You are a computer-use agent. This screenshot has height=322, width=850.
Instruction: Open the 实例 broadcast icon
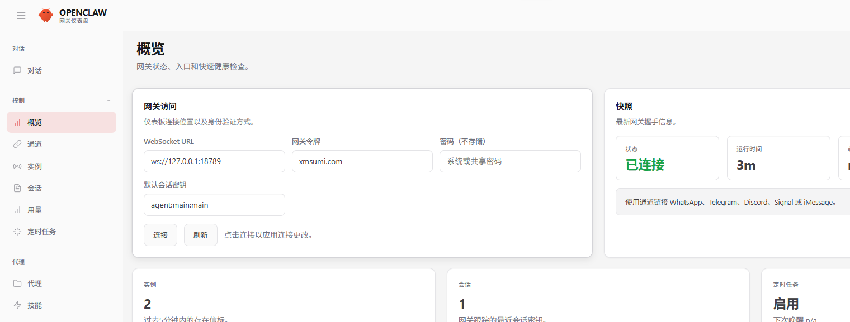pos(17,166)
